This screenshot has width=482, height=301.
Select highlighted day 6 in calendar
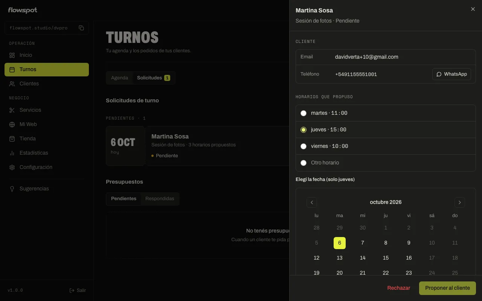pos(340,243)
